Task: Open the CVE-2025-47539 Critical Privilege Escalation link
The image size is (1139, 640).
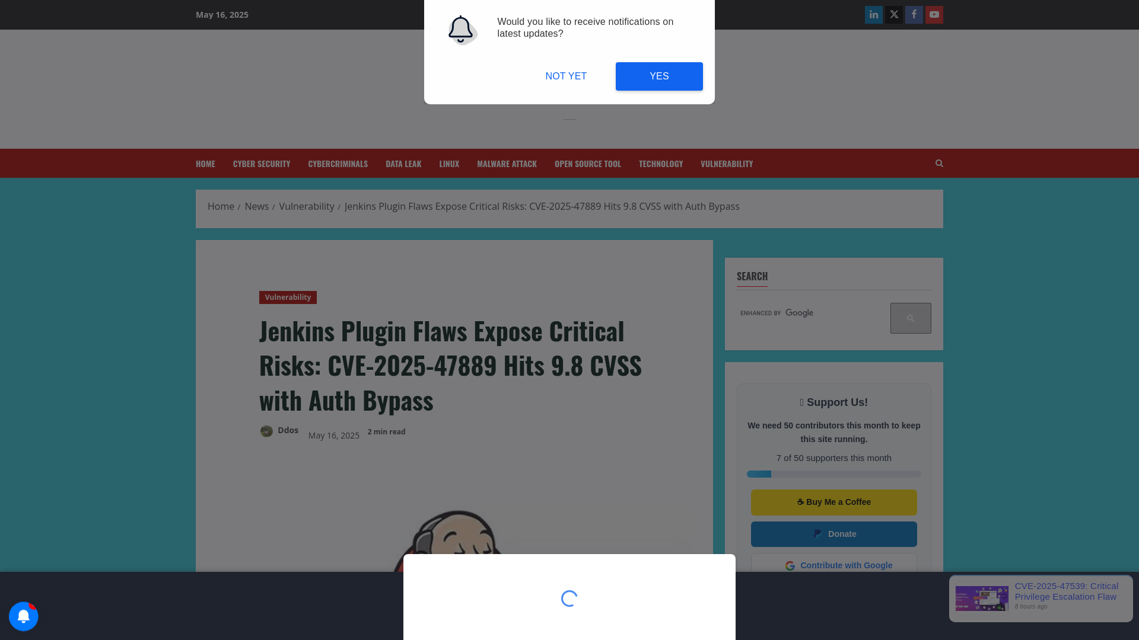Action: (1066, 591)
